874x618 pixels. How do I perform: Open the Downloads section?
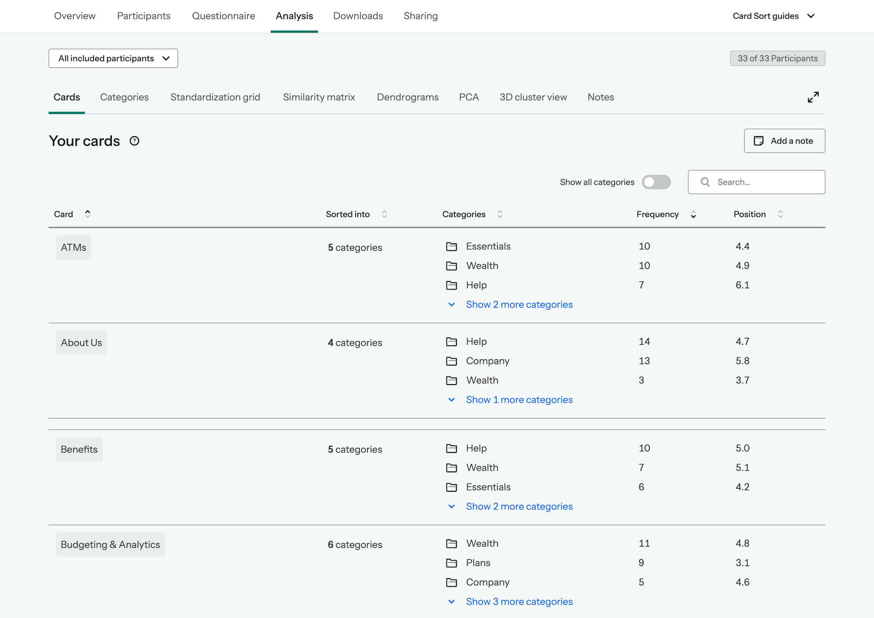(x=358, y=16)
